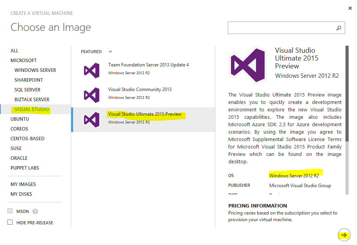
Task: Enable the MSDN checkbox
Action: point(10,211)
